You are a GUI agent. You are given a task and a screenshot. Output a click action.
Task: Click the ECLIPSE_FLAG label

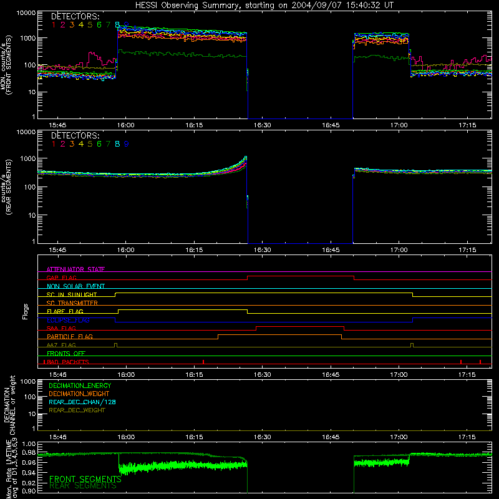click(68, 320)
